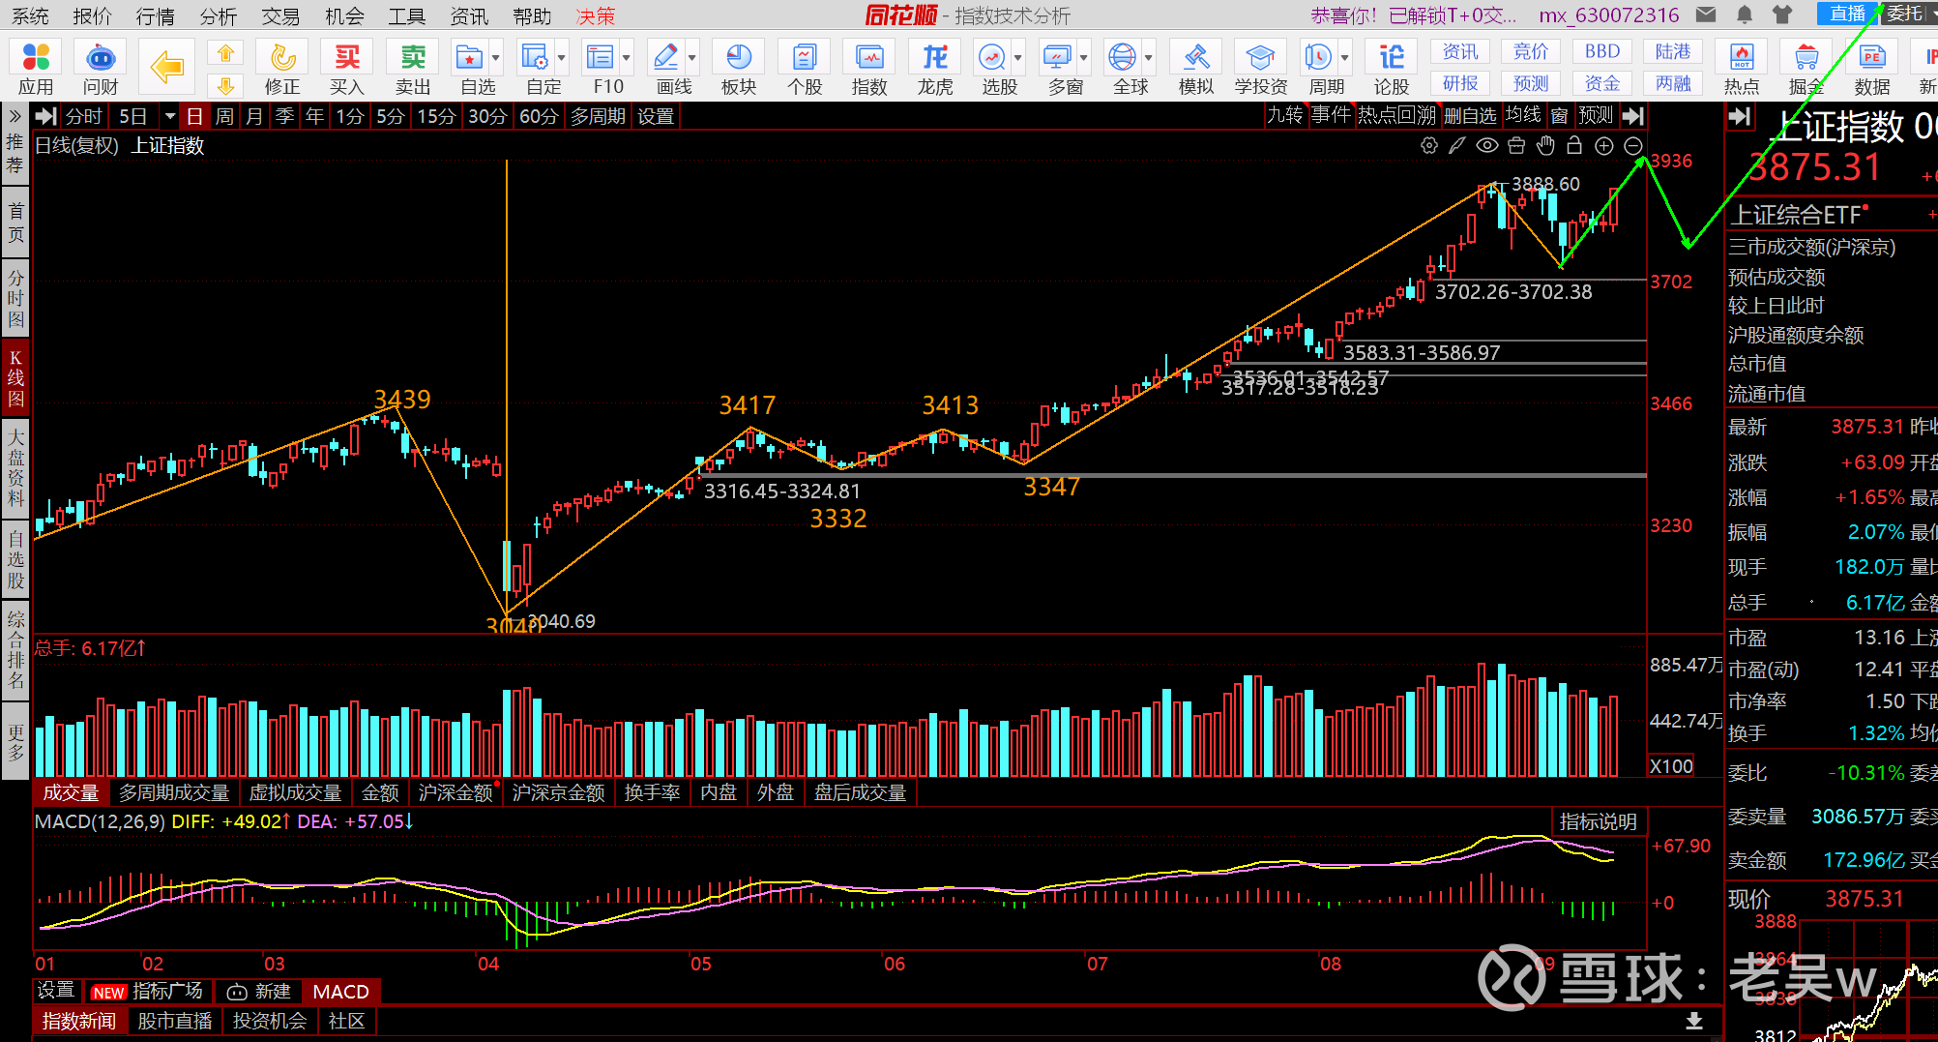This screenshot has height=1042, width=1938.
Task: Open the dropdown arrow after 5日
Action: tap(170, 116)
